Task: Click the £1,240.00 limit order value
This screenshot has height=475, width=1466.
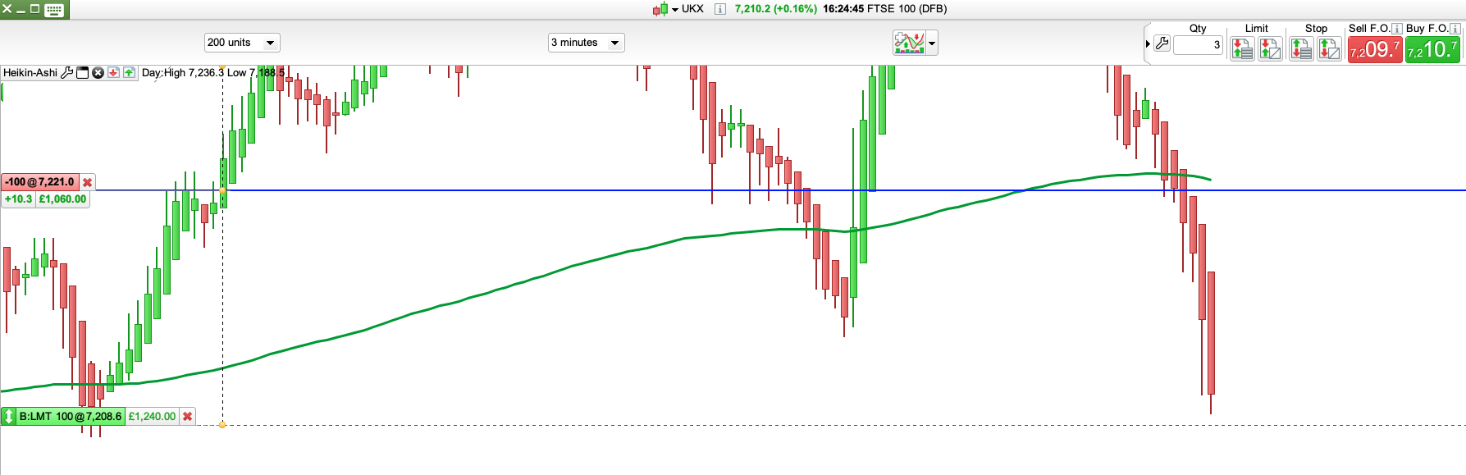Action: click(x=152, y=417)
